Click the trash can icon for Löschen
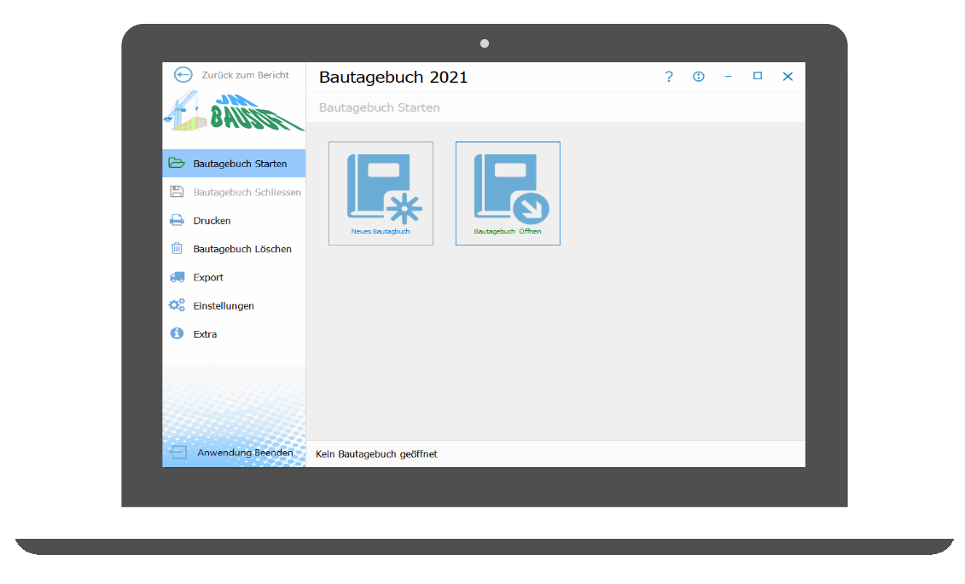This screenshot has width=965, height=584. coord(177,249)
